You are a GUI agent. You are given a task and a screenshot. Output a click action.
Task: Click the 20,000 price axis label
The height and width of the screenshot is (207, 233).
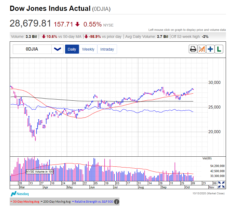(x=214, y=132)
